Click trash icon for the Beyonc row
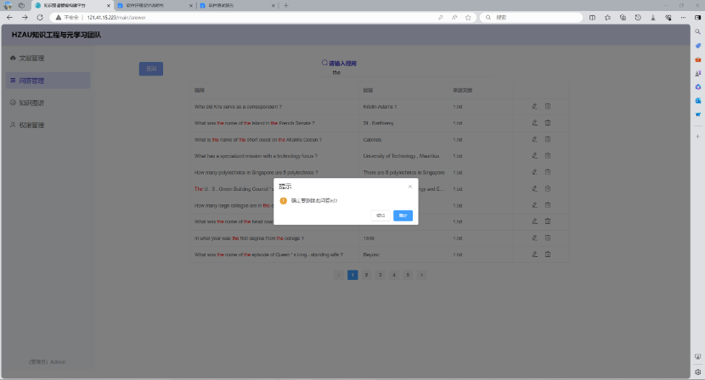705x380 pixels. click(x=548, y=254)
